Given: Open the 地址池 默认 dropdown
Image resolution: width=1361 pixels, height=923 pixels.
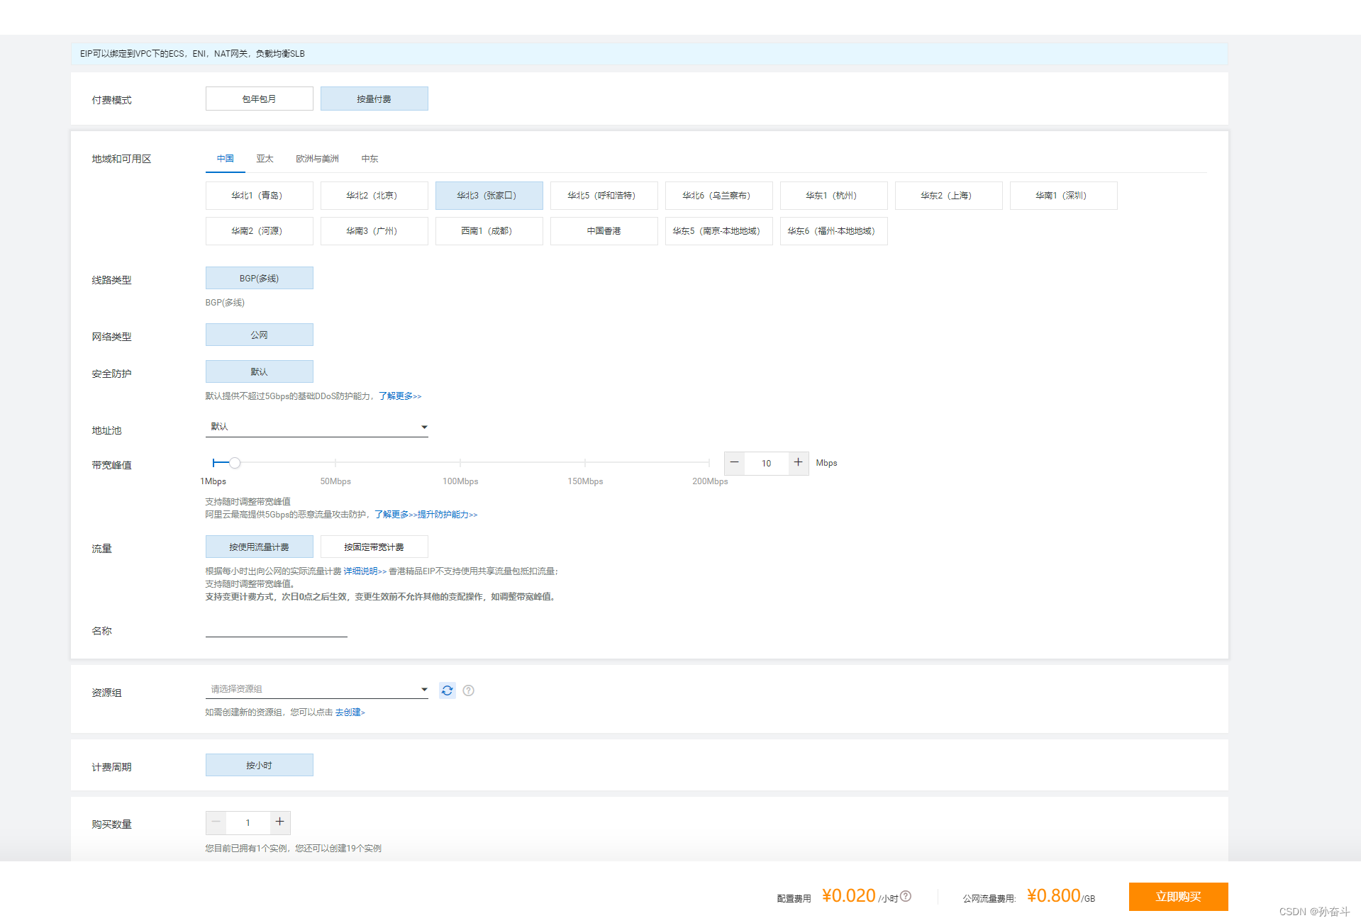Looking at the screenshot, I should (x=317, y=427).
